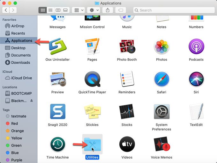Select the Red tag in sidebar

[14, 124]
